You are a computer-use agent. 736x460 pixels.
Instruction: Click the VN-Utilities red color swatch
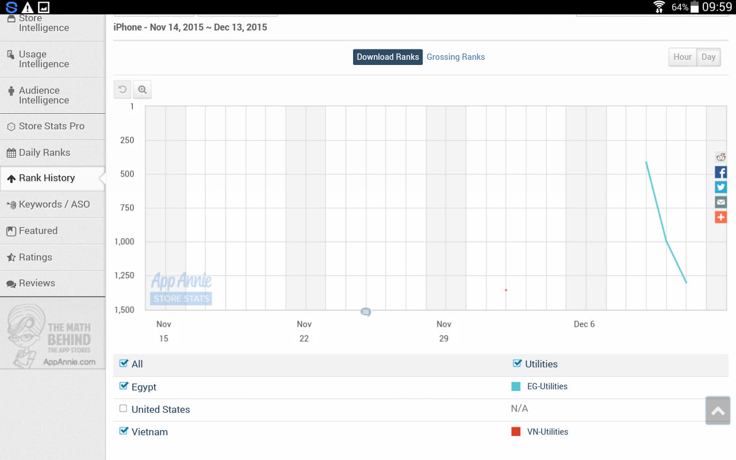coord(516,432)
